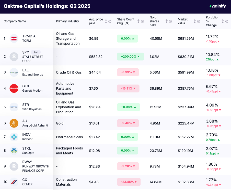The height and width of the screenshot is (190, 231).
Task: Click the SunOpta circular logo
Action: [14, 151]
